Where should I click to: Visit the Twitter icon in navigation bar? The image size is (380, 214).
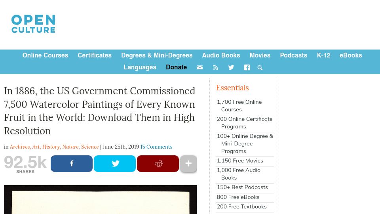click(x=231, y=67)
